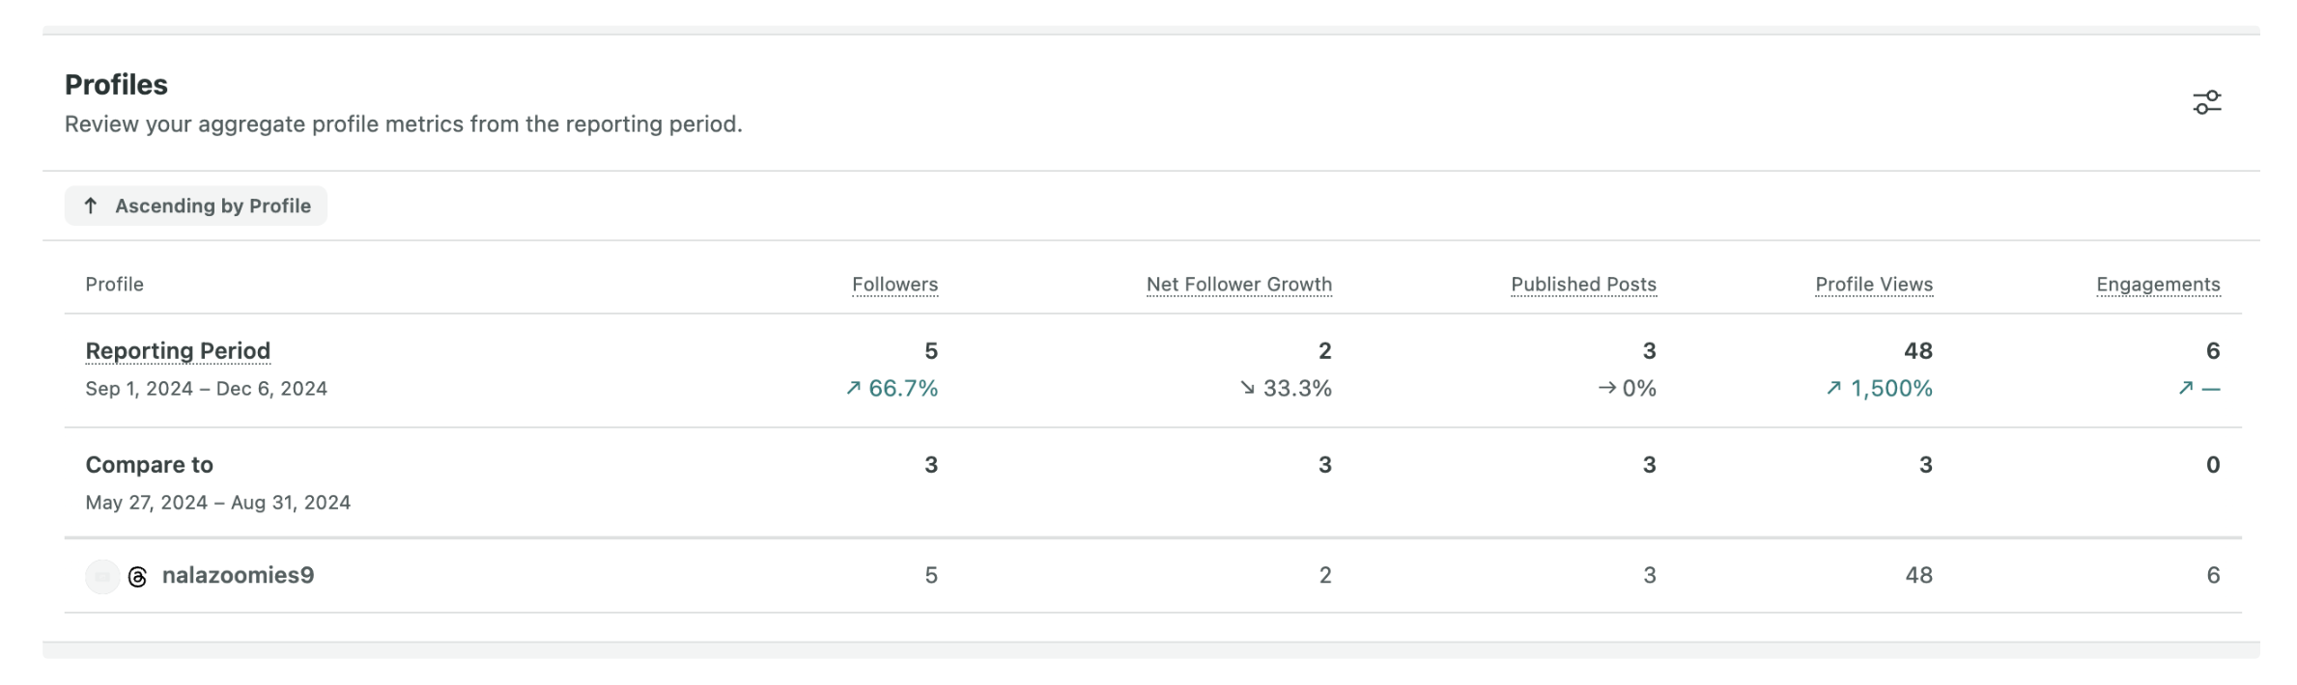Open the table filter settings icon
This screenshot has width=2297, height=685.
tap(2206, 102)
